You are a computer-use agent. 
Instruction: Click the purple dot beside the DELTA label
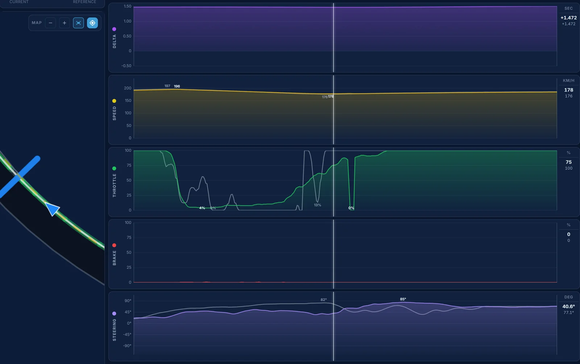[114, 29]
